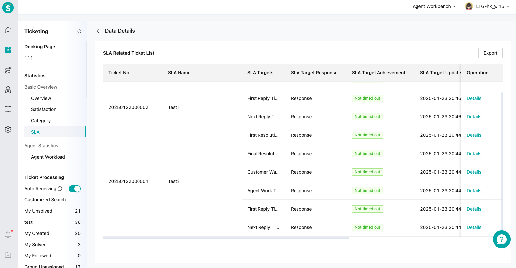Open the knowledge book icon
This screenshot has height=268, width=516.
[x=8, y=109]
